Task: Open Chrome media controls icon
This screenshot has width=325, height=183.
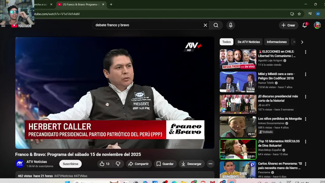Action: pyautogui.click(x=310, y=14)
